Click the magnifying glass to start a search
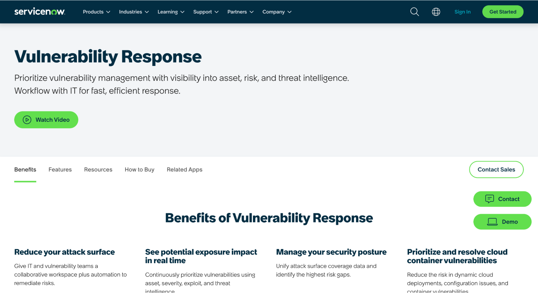The width and height of the screenshot is (538, 293). tap(414, 12)
